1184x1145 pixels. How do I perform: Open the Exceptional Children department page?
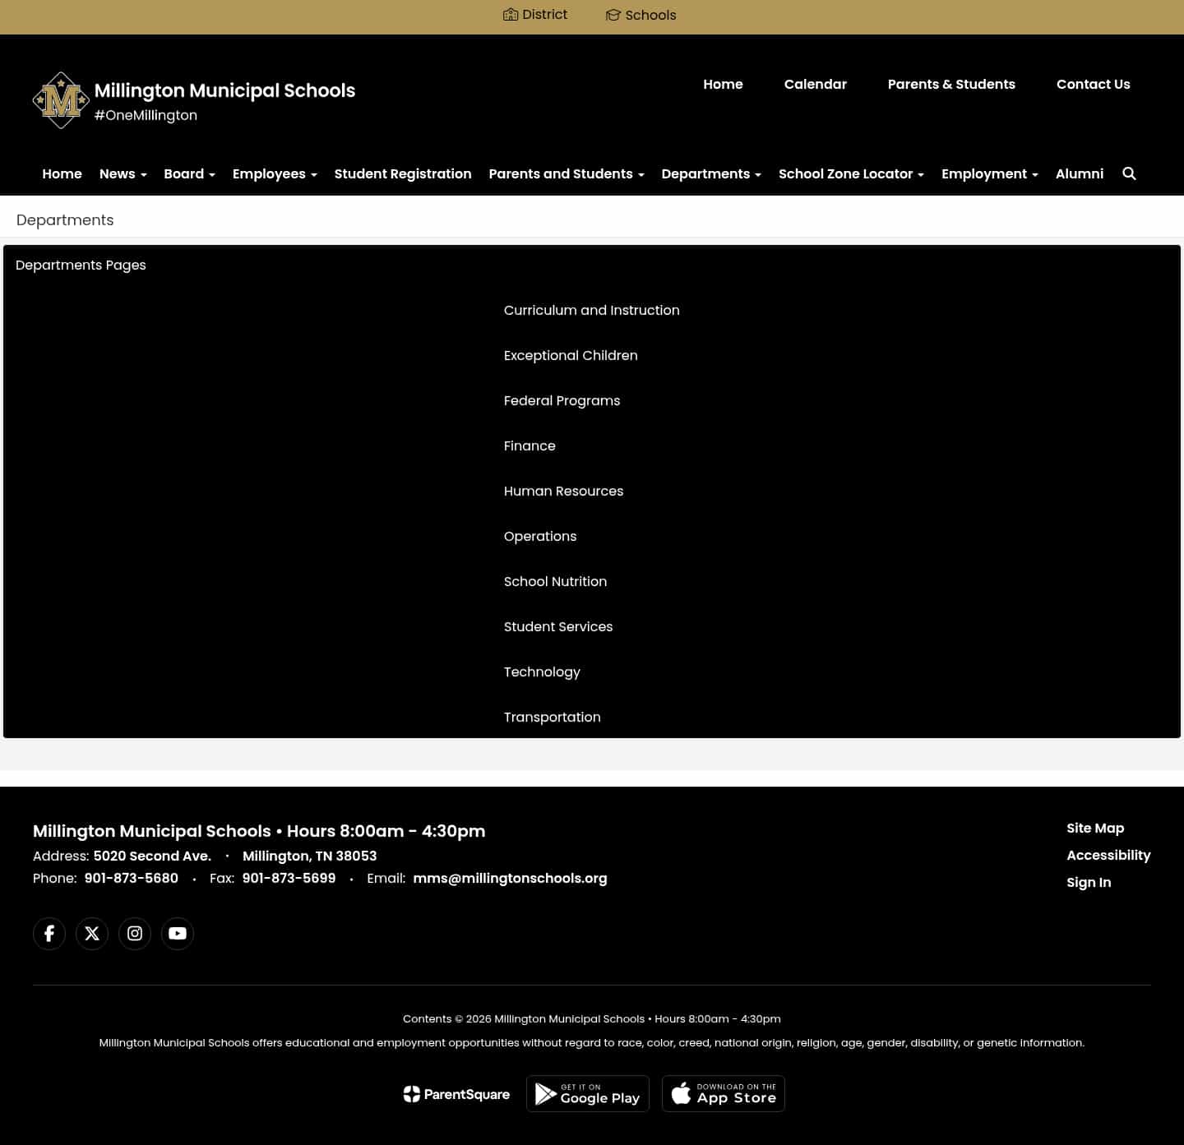pyautogui.click(x=571, y=355)
